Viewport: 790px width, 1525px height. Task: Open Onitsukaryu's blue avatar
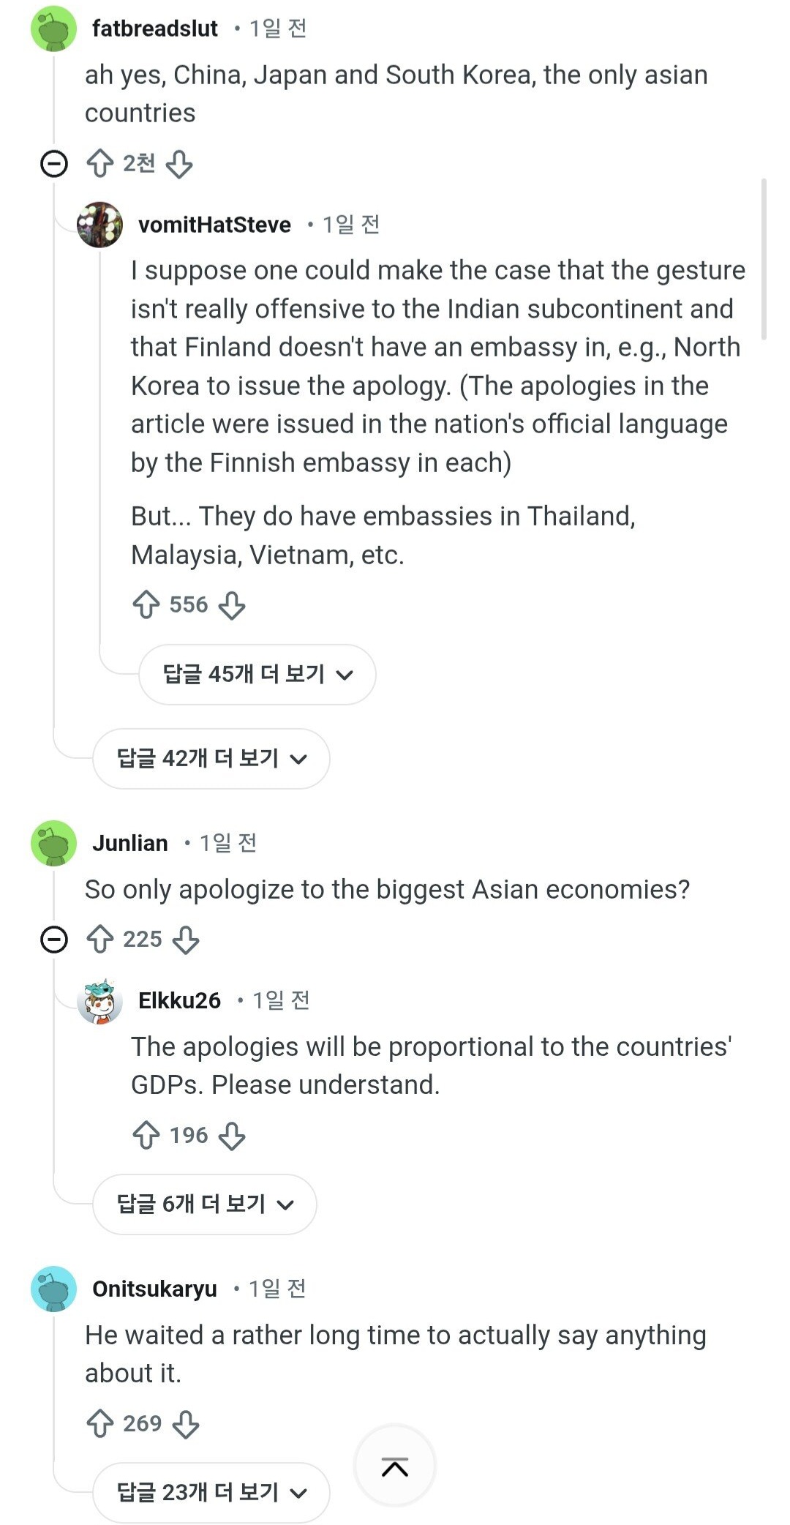click(53, 1289)
